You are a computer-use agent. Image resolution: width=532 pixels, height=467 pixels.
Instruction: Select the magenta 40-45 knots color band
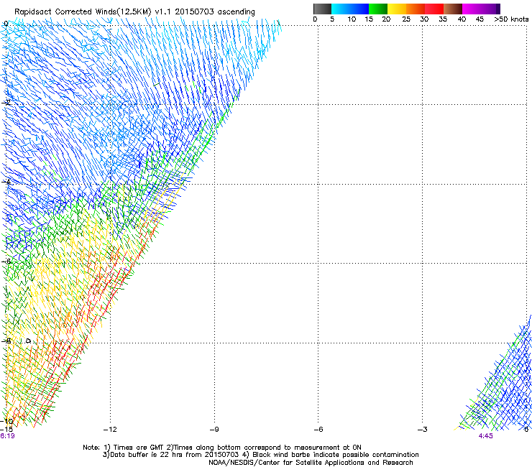[472, 9]
